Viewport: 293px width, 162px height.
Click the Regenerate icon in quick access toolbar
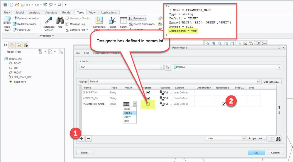pos(45,4)
